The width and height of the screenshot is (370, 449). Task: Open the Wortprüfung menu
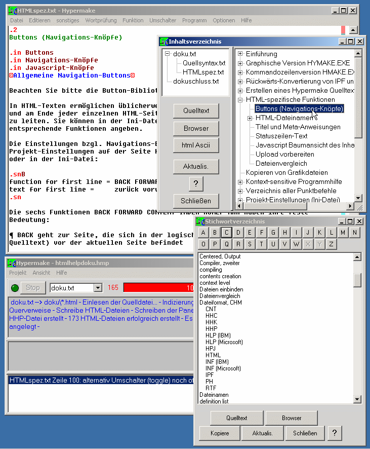click(x=101, y=20)
